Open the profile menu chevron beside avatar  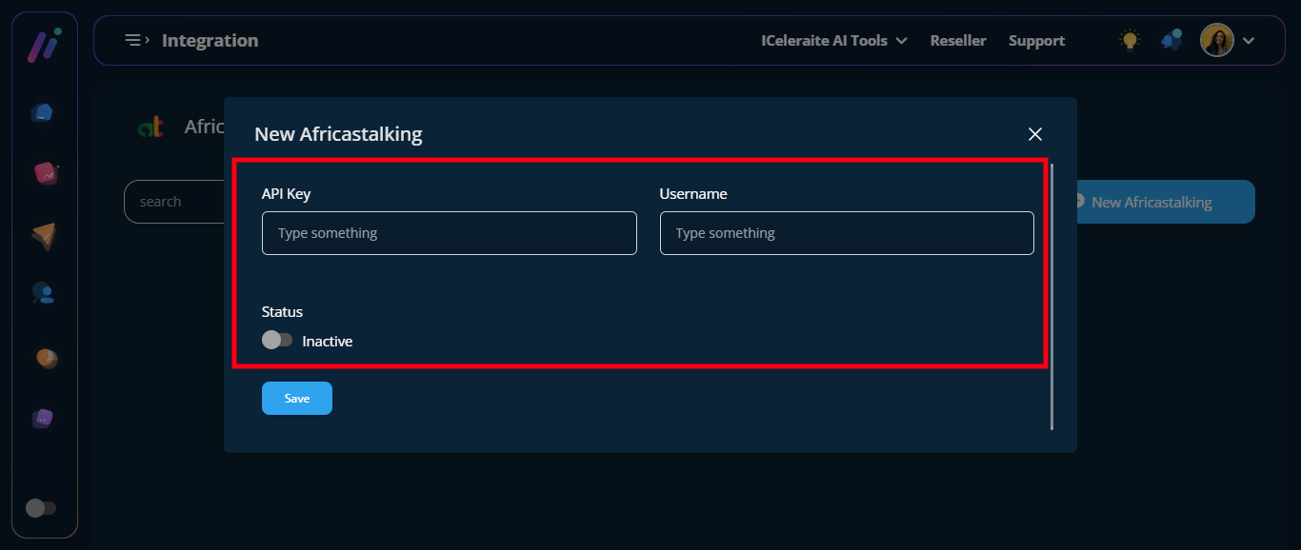click(x=1249, y=41)
